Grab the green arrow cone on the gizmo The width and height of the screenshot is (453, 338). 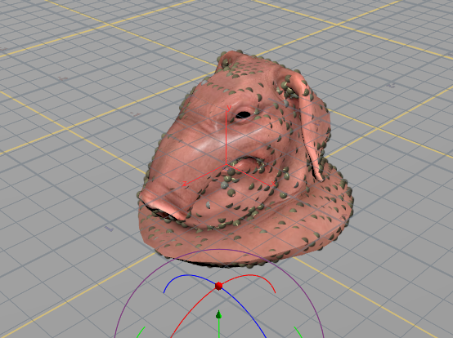219,314
